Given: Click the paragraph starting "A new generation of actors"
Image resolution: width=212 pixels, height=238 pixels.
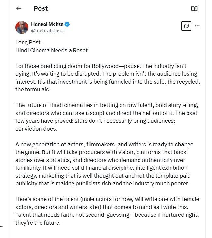Looking at the screenshot, I should [x=106, y=164].
